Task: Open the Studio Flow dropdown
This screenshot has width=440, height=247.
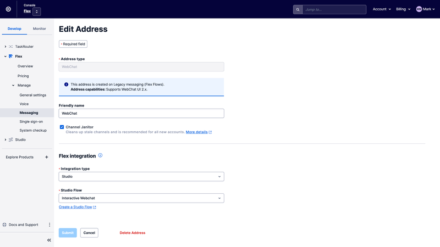Action: pos(141,198)
